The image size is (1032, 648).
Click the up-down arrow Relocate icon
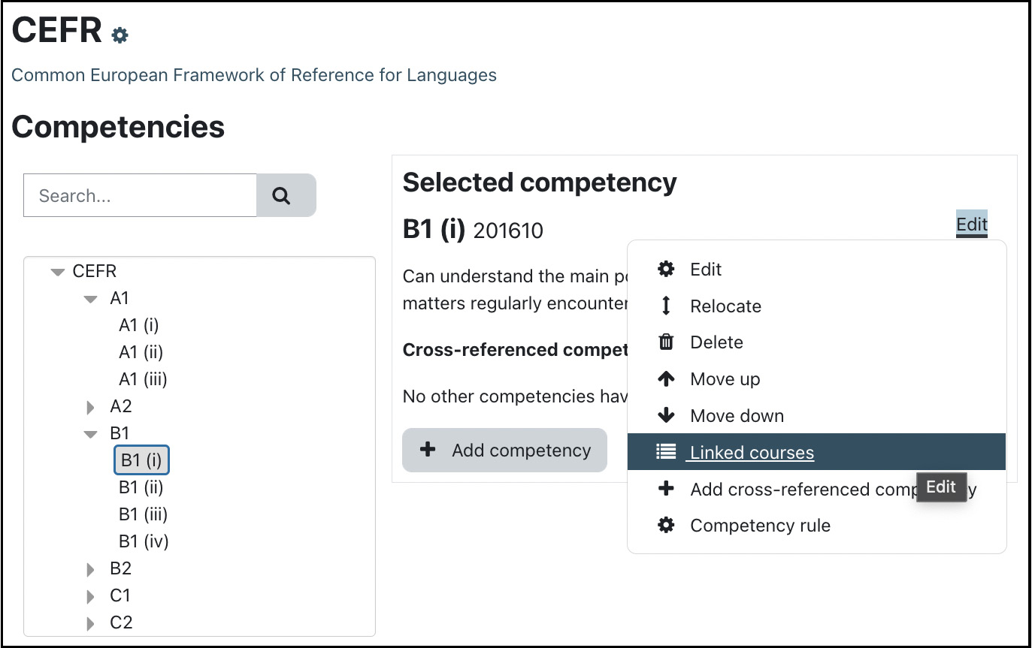pyautogui.click(x=666, y=306)
